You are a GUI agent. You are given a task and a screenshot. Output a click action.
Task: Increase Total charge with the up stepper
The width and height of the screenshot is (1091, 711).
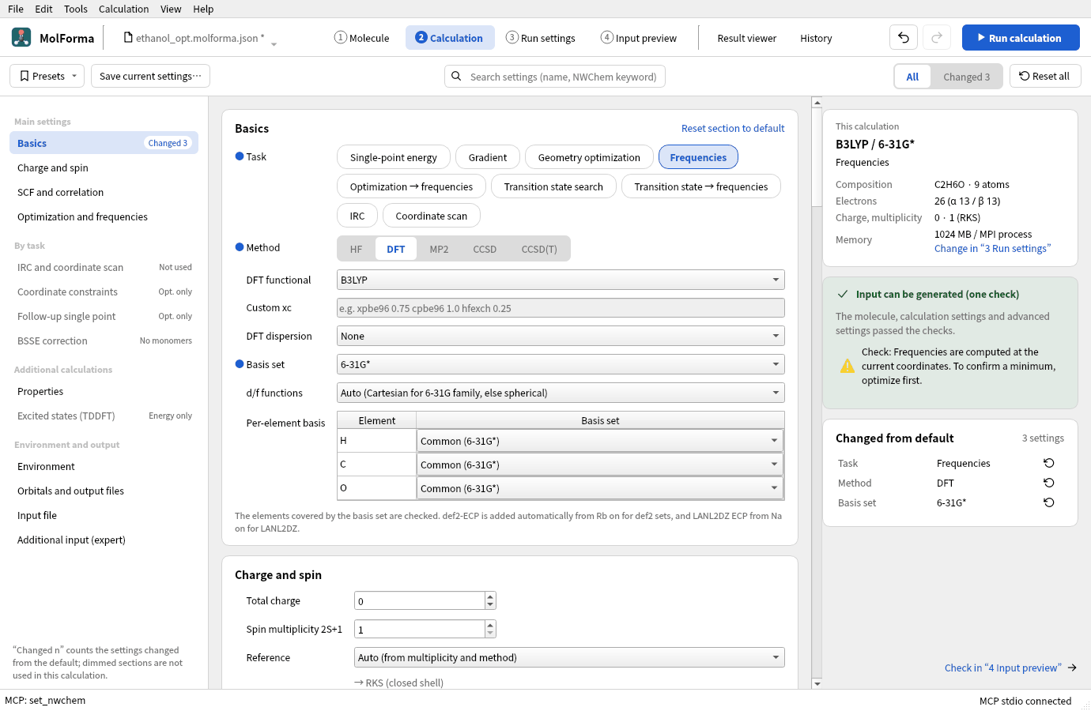point(490,596)
